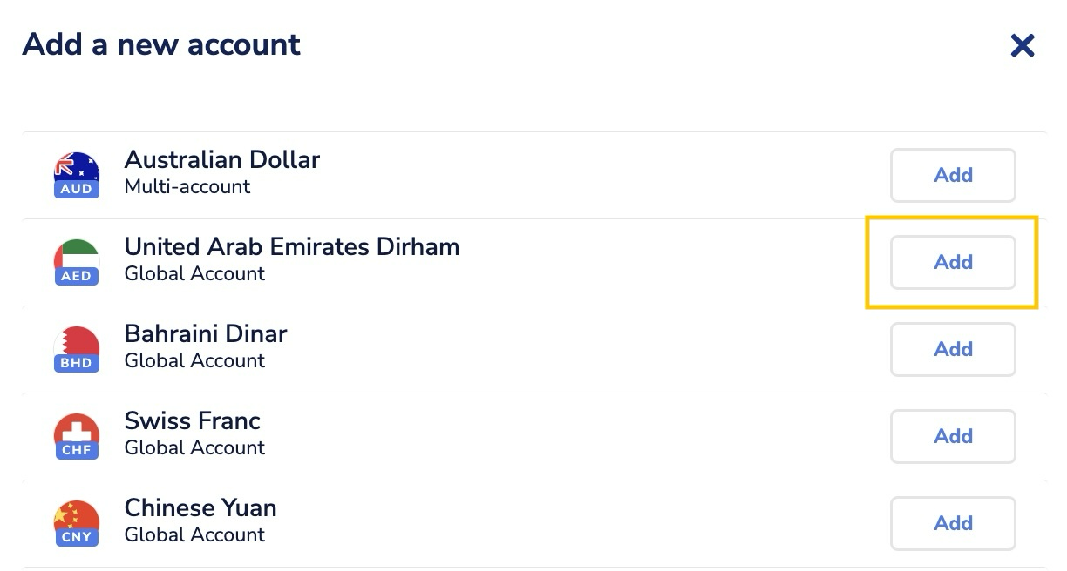Add the Swiss Franc global account
The image size is (1067, 571).
[x=953, y=436]
